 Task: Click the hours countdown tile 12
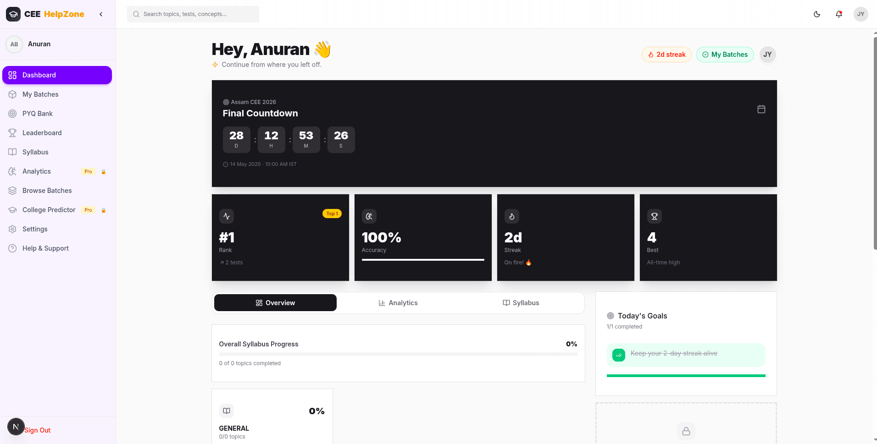[x=272, y=140]
